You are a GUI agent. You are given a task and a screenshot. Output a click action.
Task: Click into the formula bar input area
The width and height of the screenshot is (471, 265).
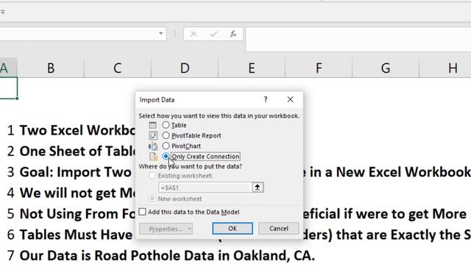pyautogui.click(x=358, y=39)
